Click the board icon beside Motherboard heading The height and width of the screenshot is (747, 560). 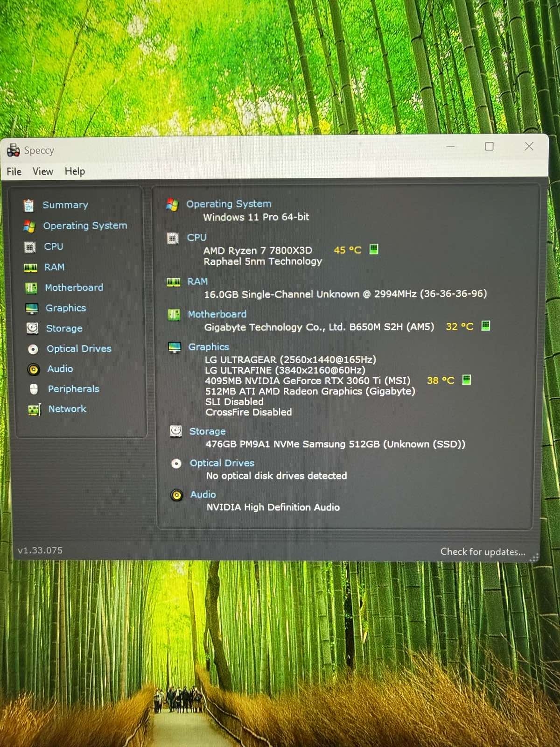tap(174, 315)
